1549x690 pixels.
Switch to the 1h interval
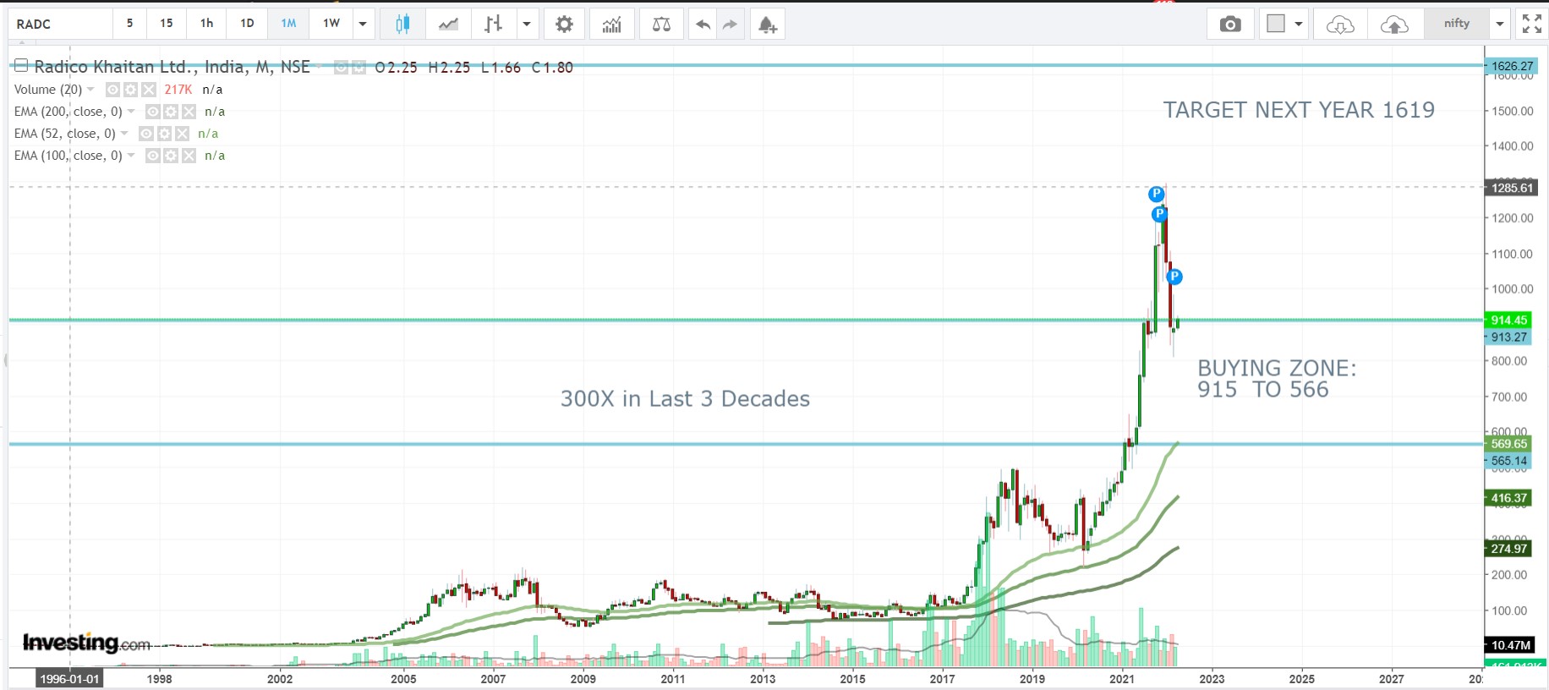tap(206, 24)
